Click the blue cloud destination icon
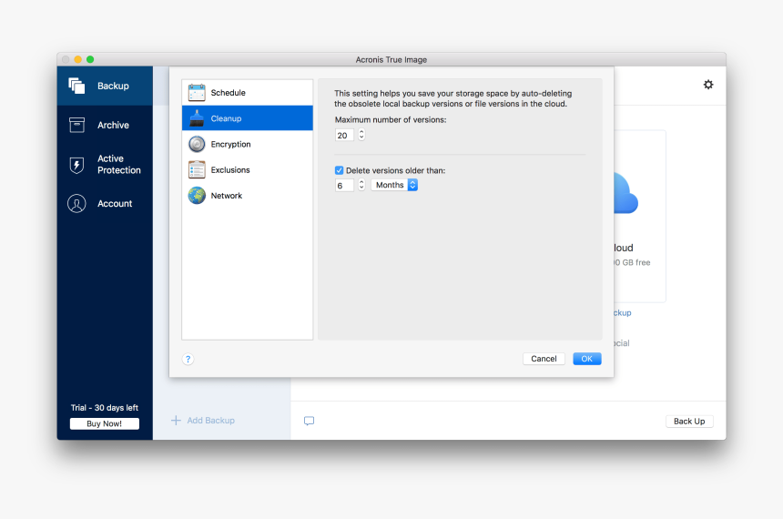Viewport: 783px width, 519px height. 625,193
